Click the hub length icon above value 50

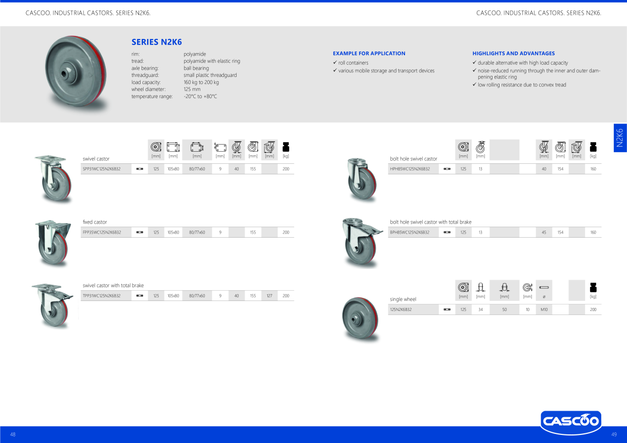pyautogui.click(x=504, y=287)
